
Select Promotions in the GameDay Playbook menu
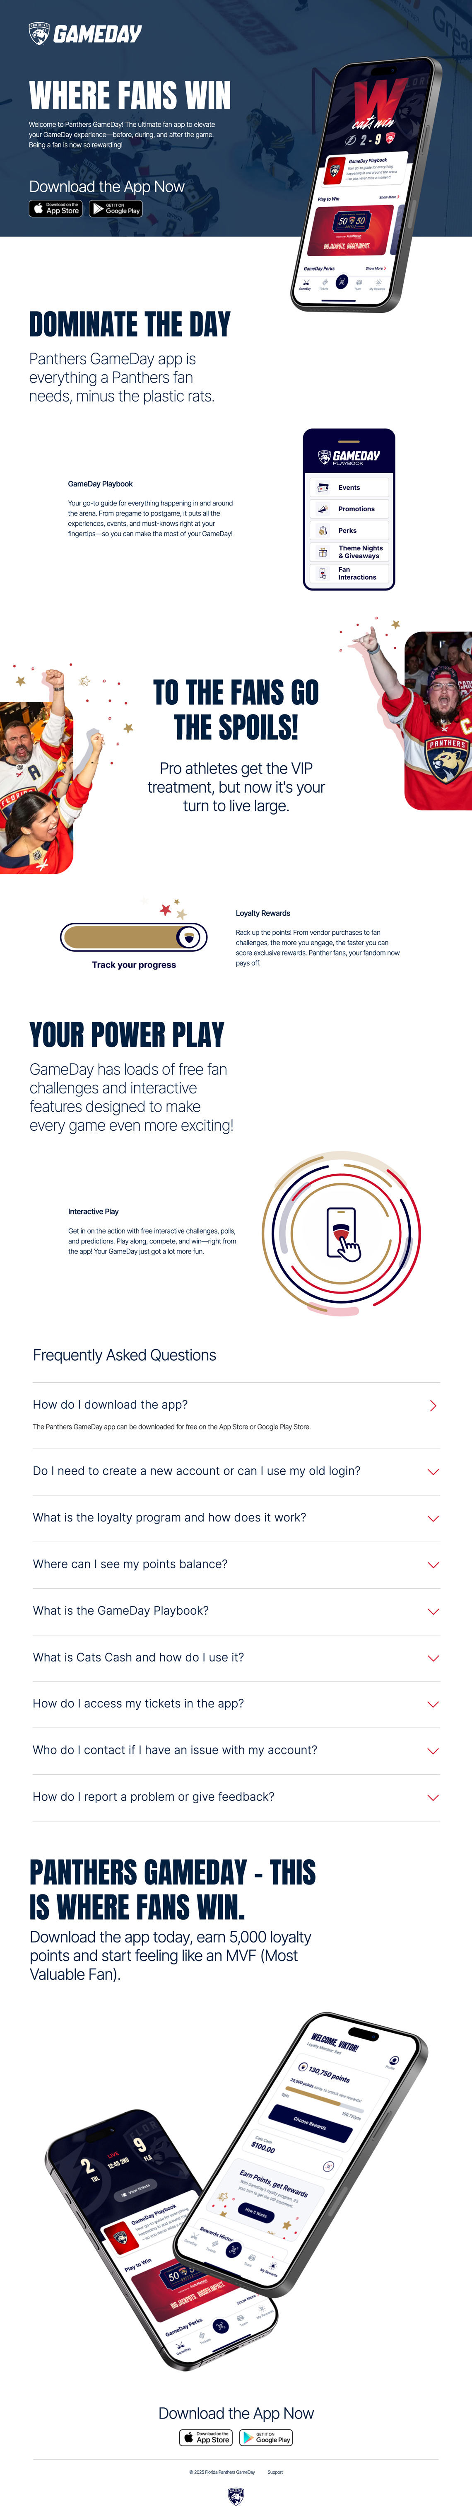click(356, 508)
